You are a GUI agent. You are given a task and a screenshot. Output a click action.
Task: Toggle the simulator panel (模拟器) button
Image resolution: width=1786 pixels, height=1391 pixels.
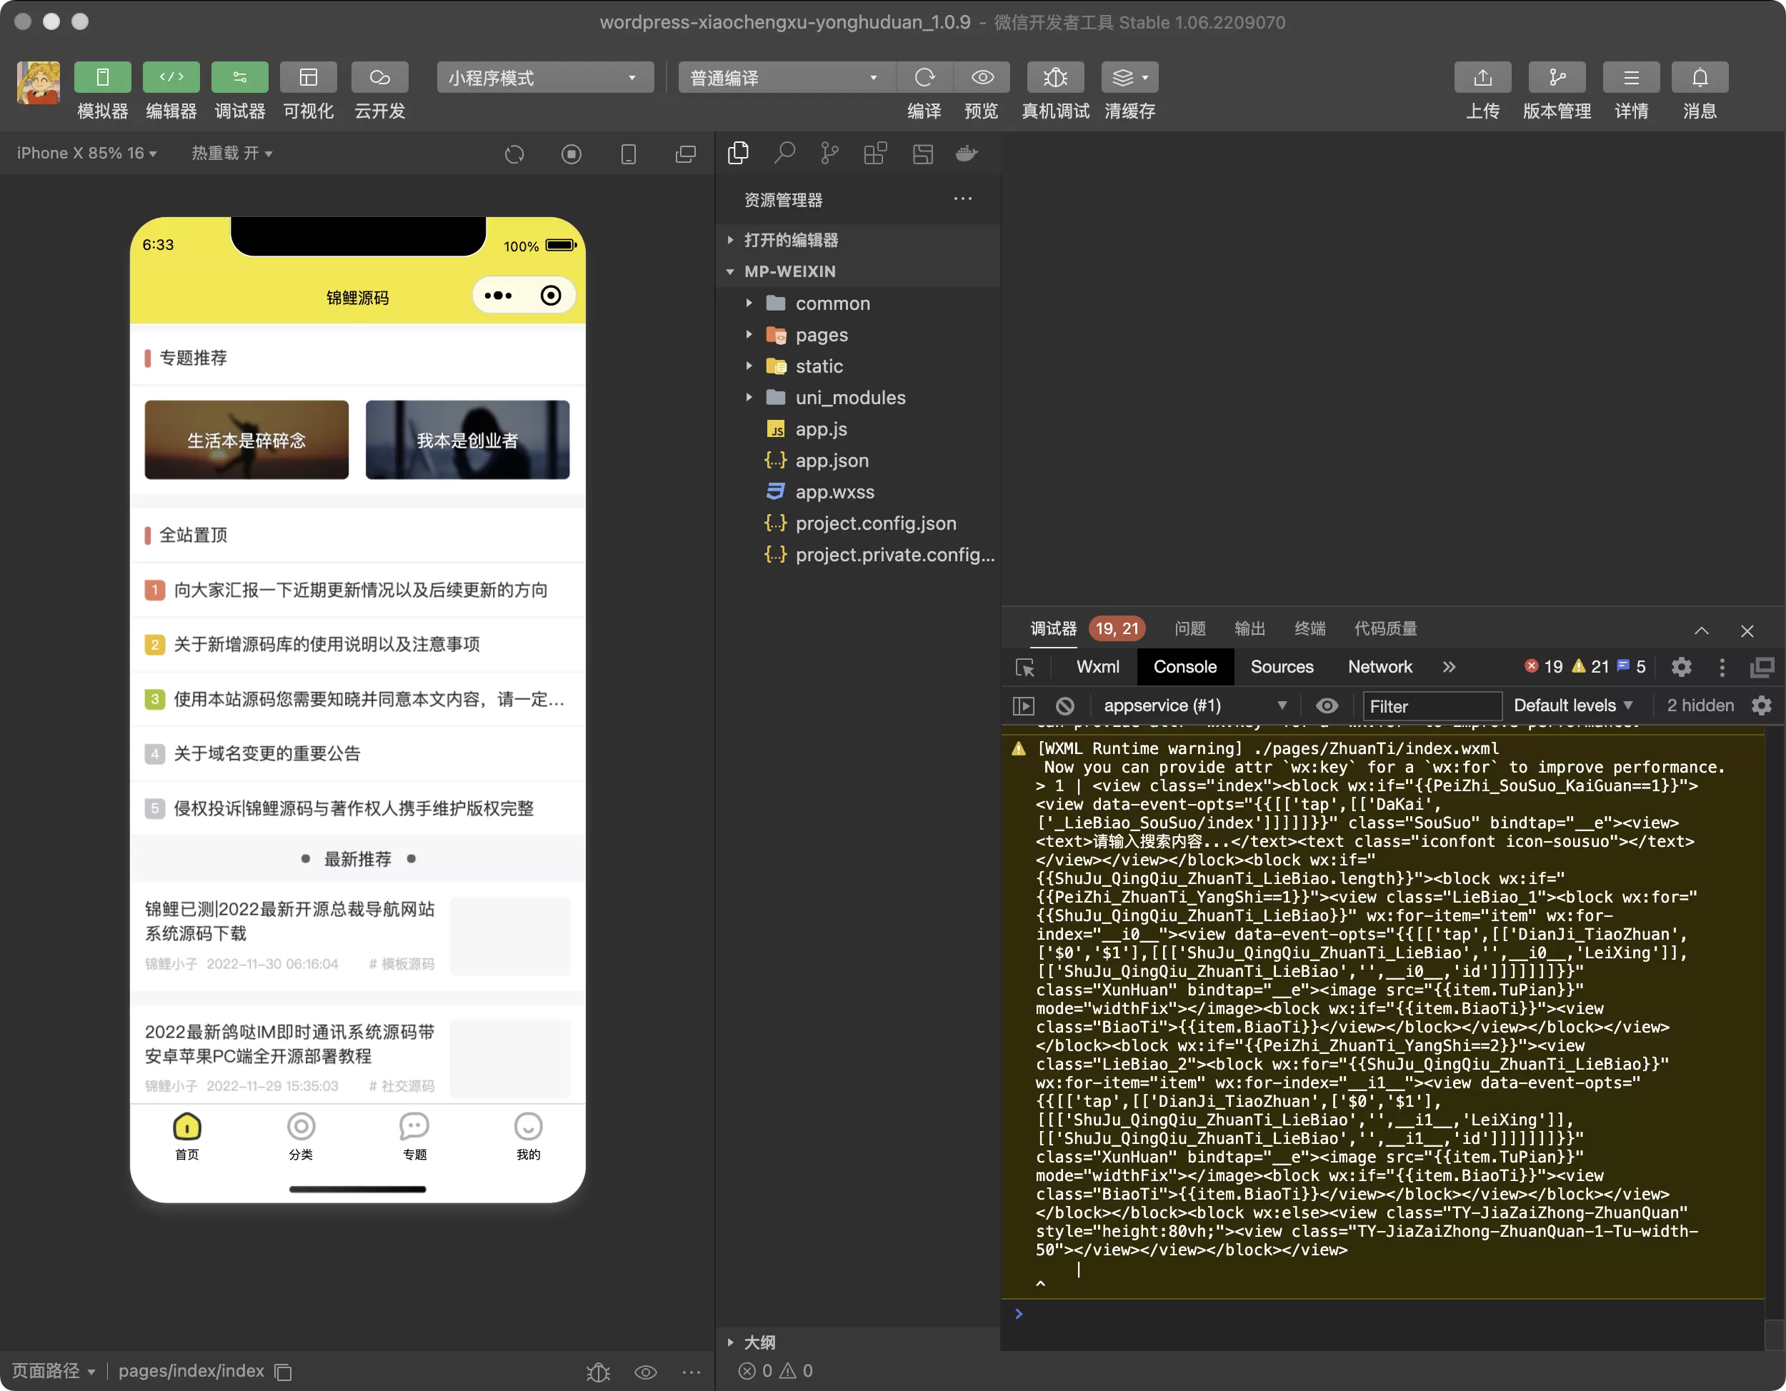pyautogui.click(x=102, y=78)
